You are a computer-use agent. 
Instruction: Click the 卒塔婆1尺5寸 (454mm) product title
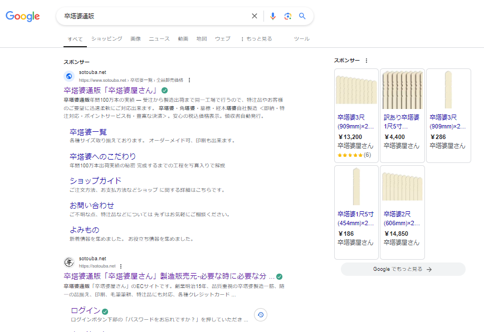pos(355,219)
